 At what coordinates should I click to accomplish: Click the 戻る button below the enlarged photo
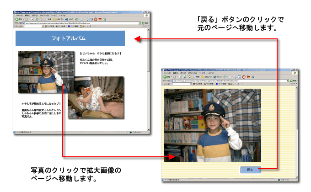(250, 170)
